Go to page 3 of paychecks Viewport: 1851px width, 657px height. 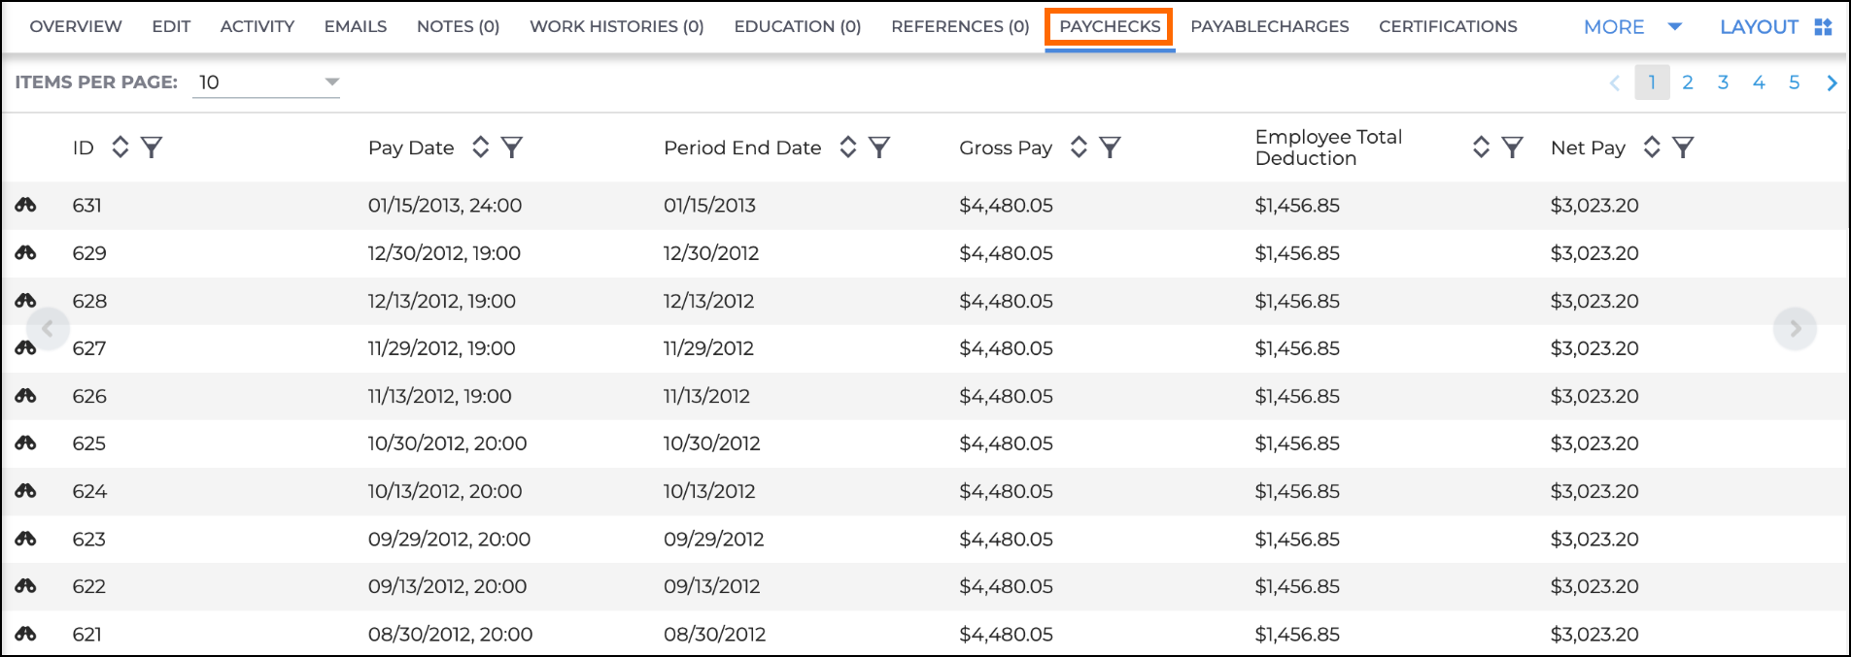1723,82
